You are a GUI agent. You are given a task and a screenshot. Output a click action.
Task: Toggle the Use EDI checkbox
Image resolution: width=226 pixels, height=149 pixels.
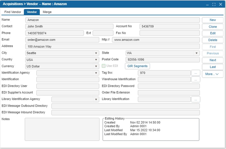click(x=104, y=66)
